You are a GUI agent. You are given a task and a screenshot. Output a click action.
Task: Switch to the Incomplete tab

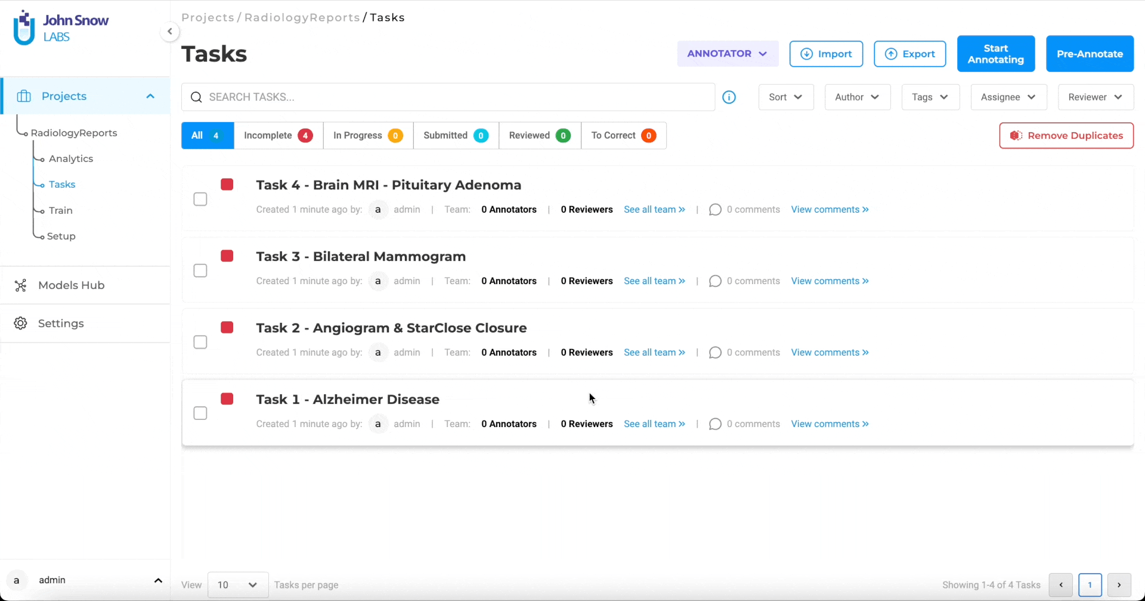click(278, 136)
